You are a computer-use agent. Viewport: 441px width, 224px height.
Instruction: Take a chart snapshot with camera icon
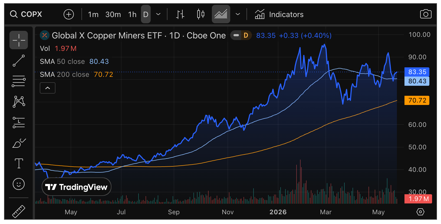click(426, 14)
